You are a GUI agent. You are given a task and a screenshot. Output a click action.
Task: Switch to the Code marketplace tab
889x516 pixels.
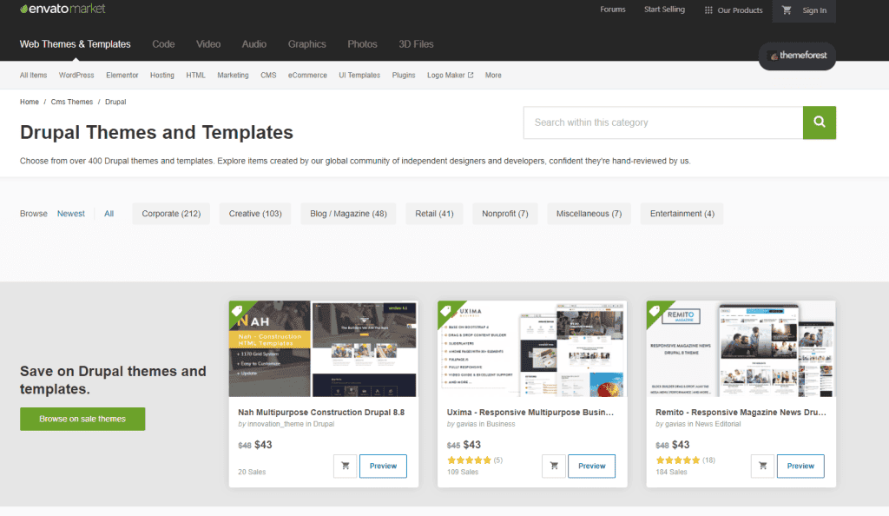click(x=163, y=44)
